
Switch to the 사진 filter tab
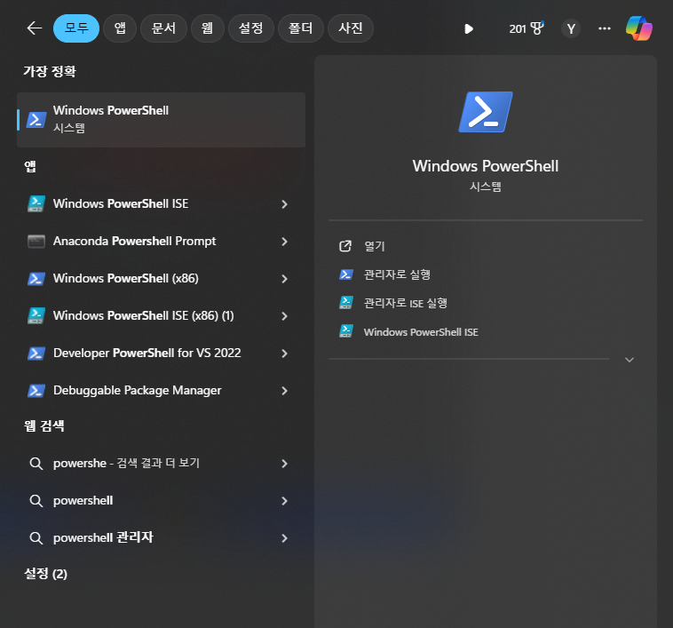pos(350,28)
